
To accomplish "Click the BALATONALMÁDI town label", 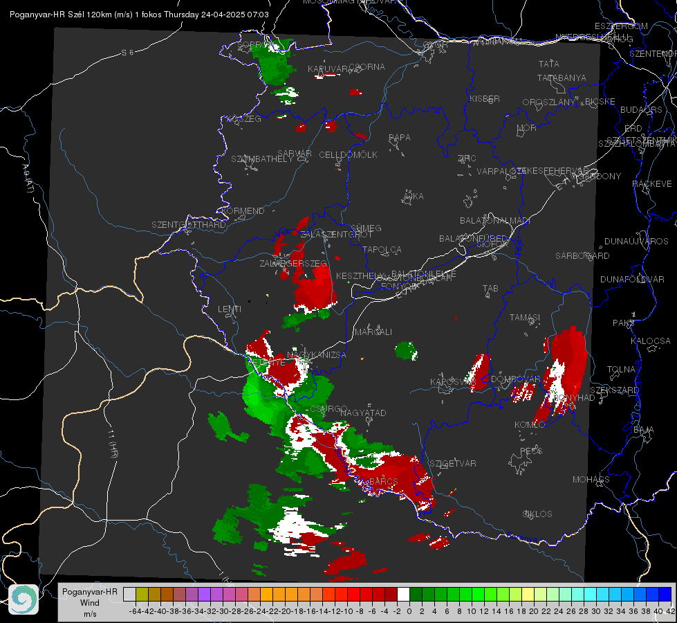I will pos(495,221).
